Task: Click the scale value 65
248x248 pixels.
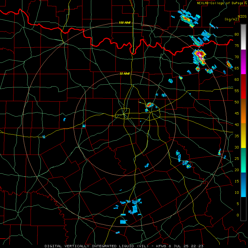Action: 237,68
